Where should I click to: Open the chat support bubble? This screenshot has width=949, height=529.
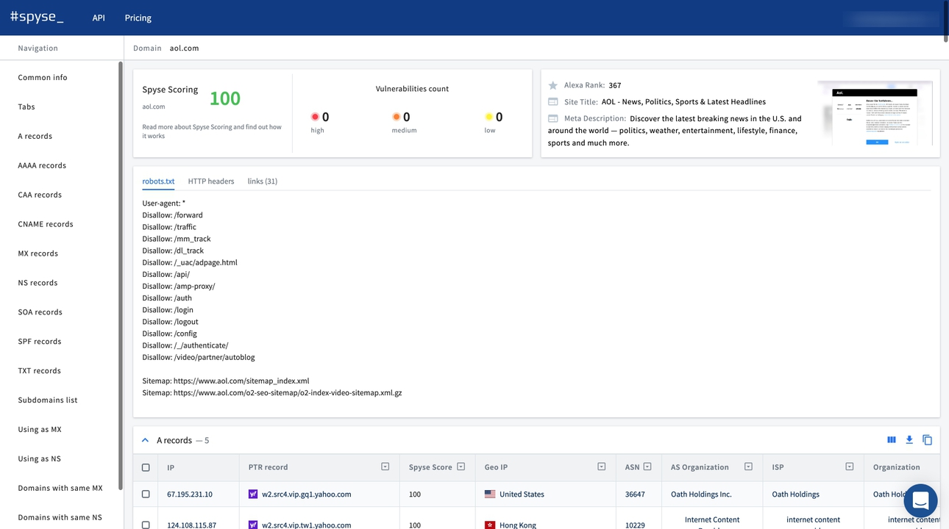[920, 500]
